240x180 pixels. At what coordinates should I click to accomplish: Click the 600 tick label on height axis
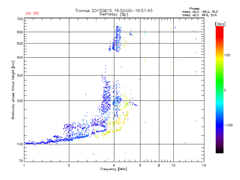(20, 32)
